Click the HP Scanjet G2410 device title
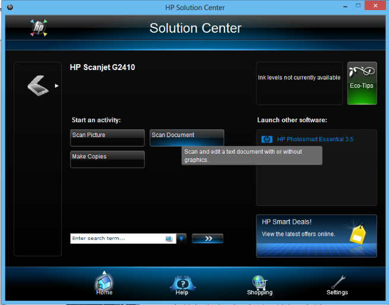Image resolution: width=389 pixels, height=305 pixels. [103, 67]
